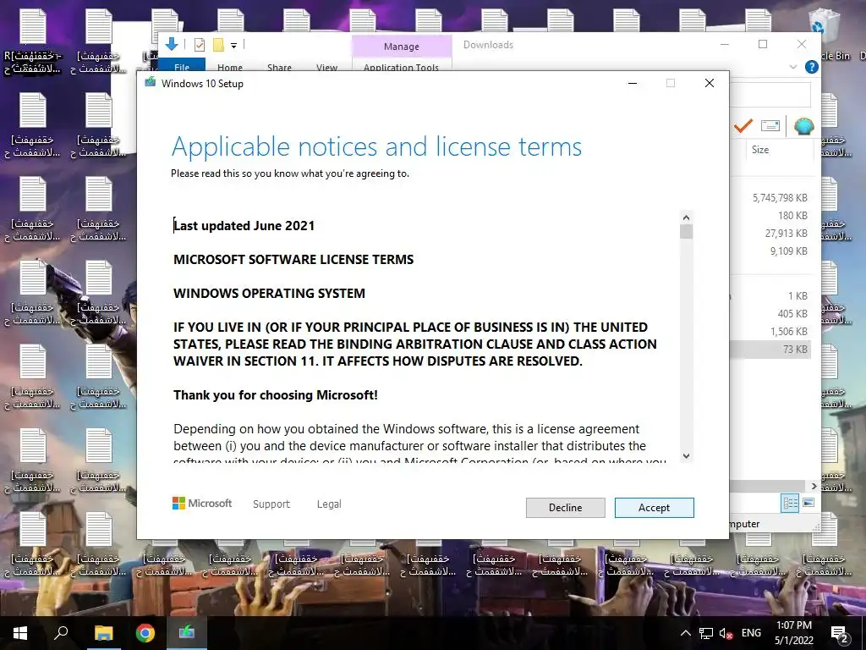
Task: Click the license scrollbar thumb
Action: tap(686, 232)
